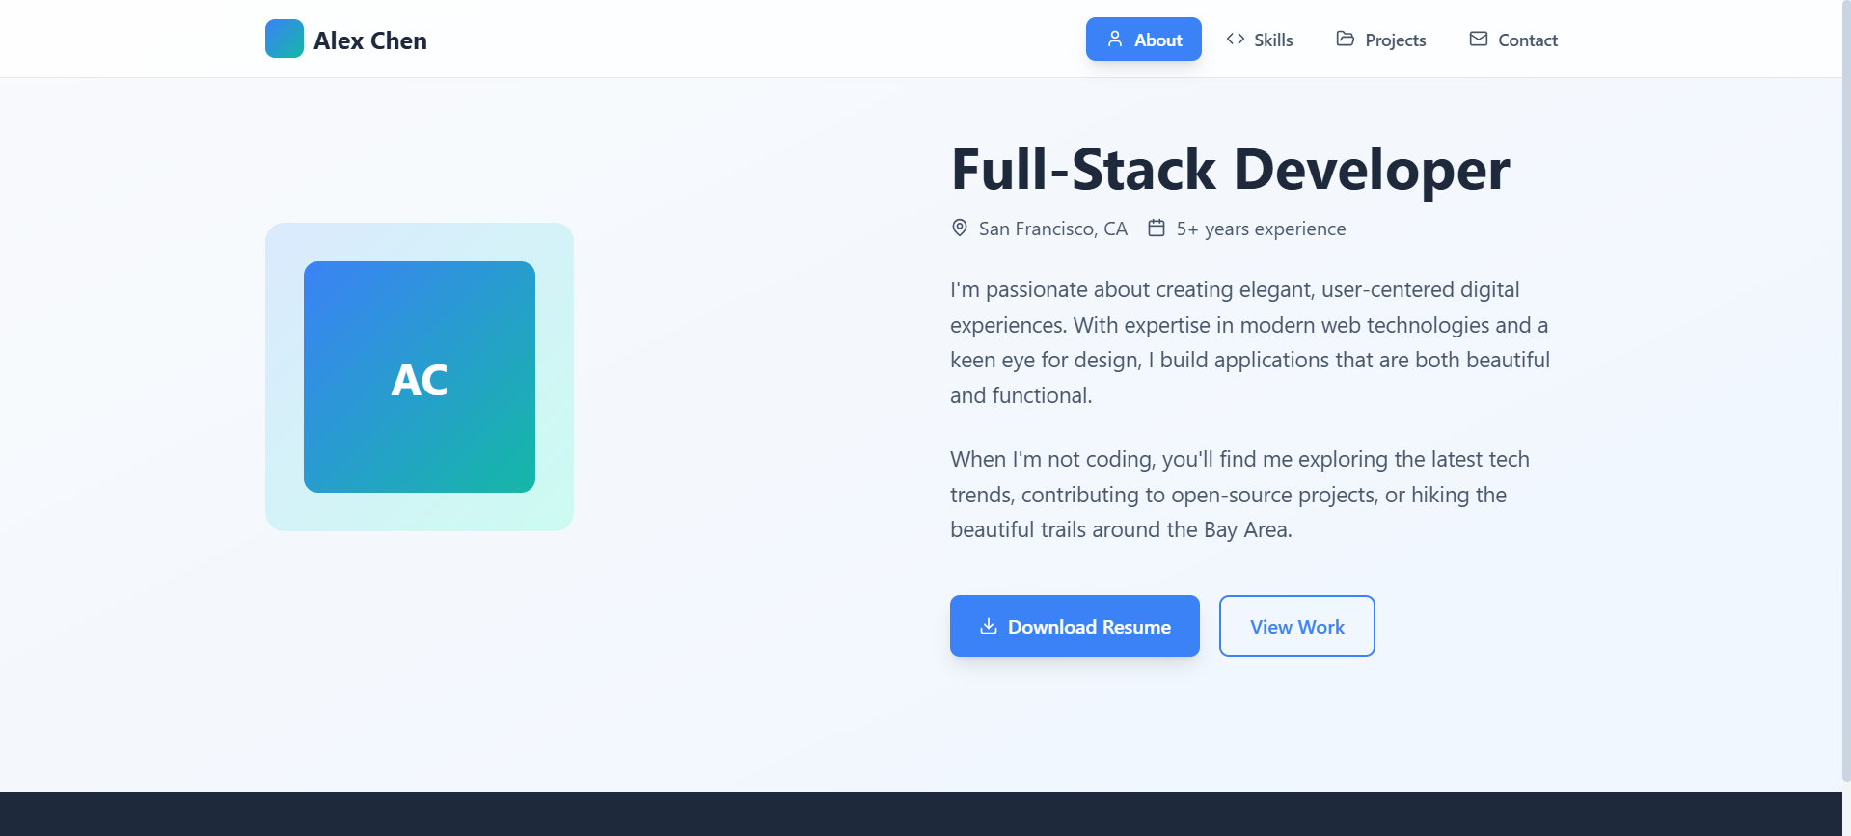Switch to the Skills section label

[1273, 40]
